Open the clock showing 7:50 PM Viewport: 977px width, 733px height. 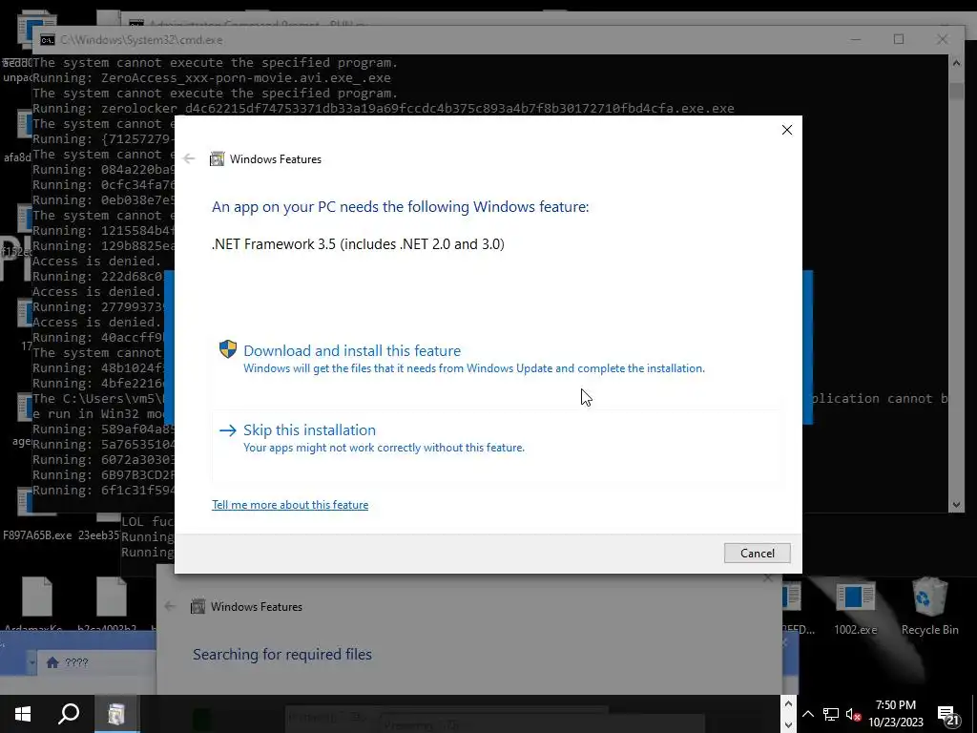pos(895,714)
